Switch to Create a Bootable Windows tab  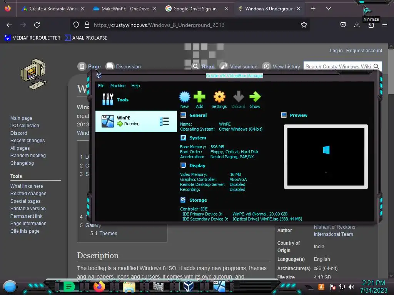tap(53, 8)
